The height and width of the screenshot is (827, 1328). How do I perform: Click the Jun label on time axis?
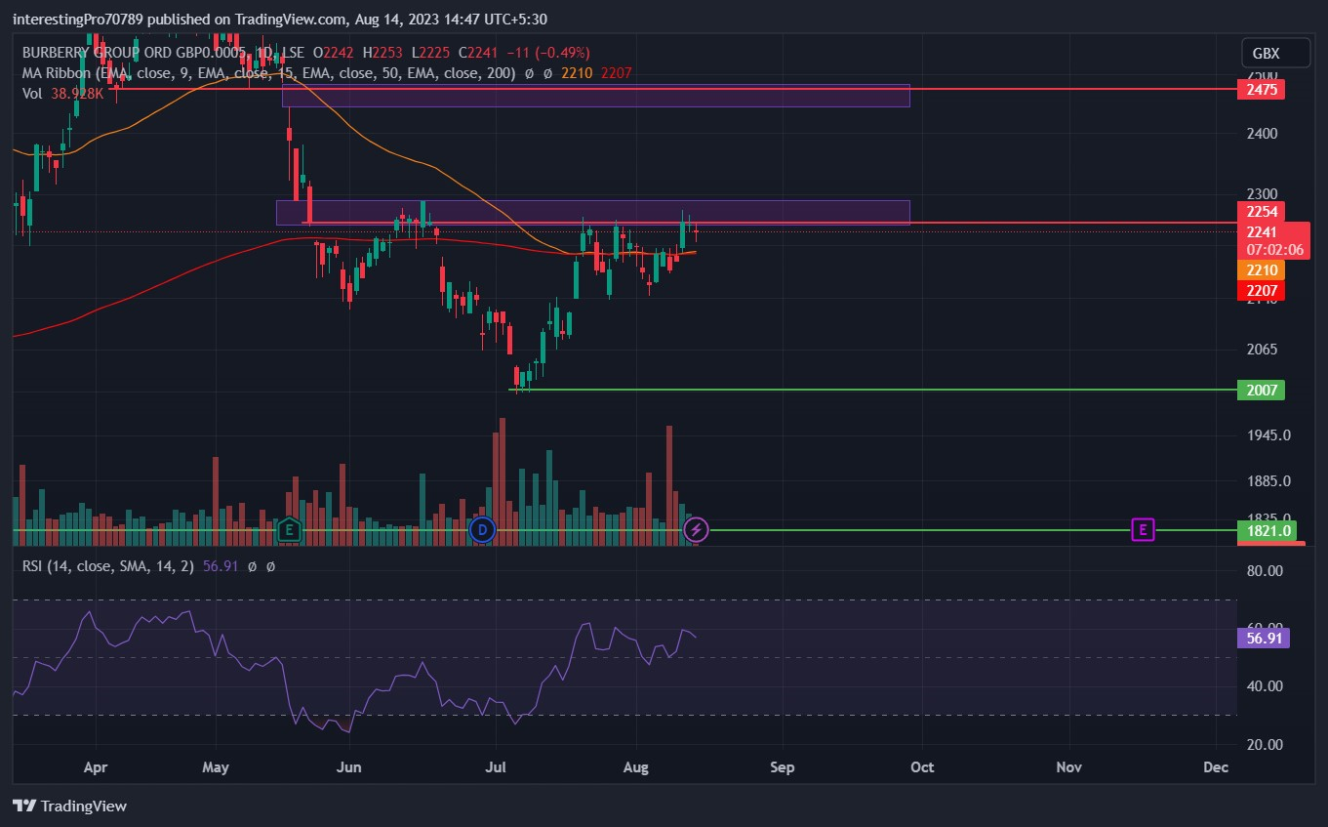348,767
